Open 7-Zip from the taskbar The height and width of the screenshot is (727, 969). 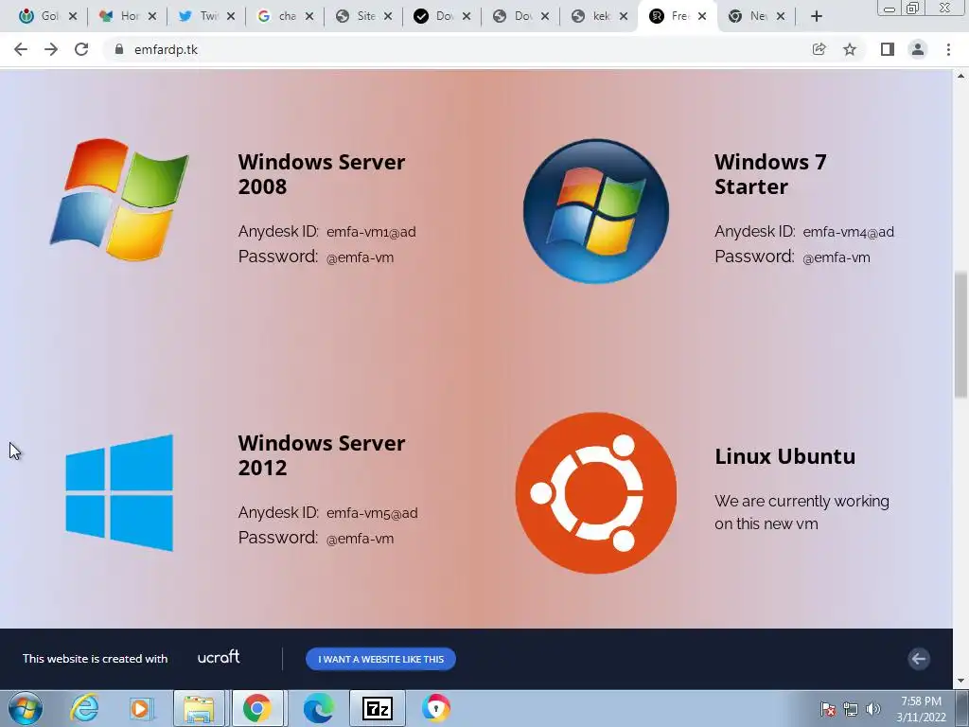(x=377, y=708)
